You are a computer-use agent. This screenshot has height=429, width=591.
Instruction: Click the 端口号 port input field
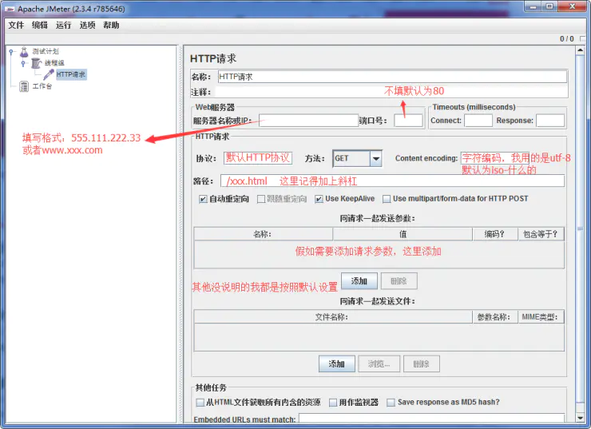408,121
